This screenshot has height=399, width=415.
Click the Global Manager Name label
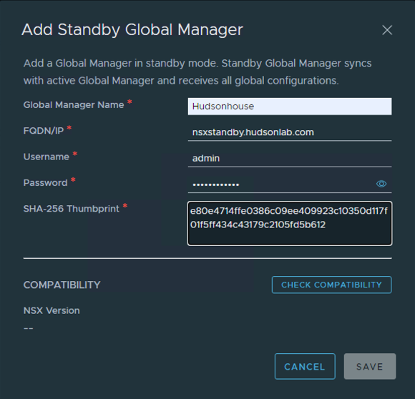click(74, 105)
